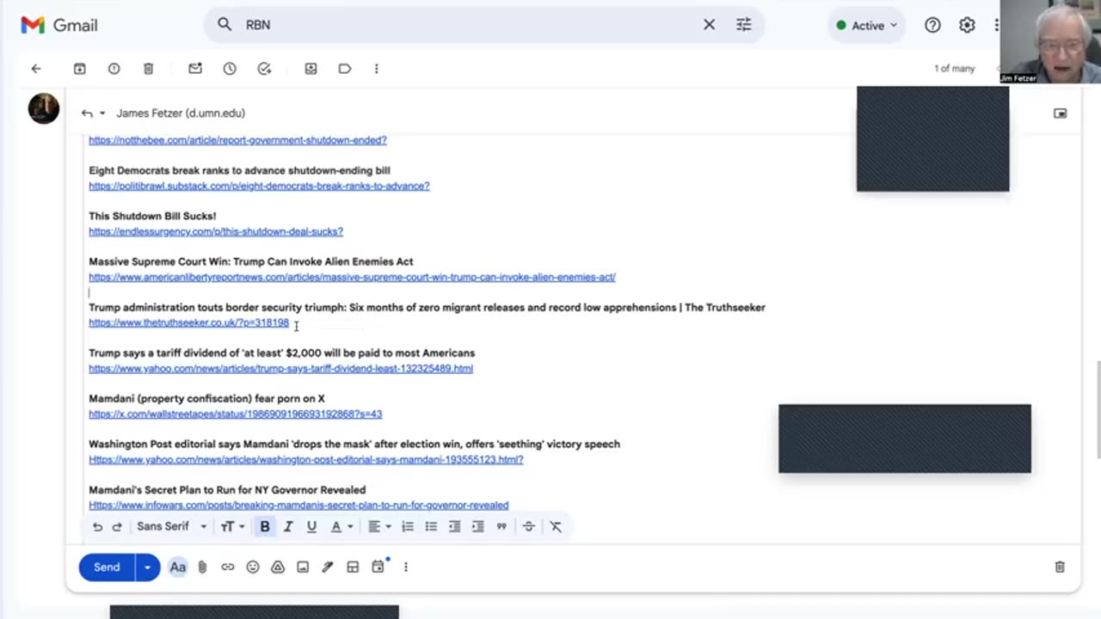Decrease indent of selected text
1101x619 pixels.
pos(454,527)
